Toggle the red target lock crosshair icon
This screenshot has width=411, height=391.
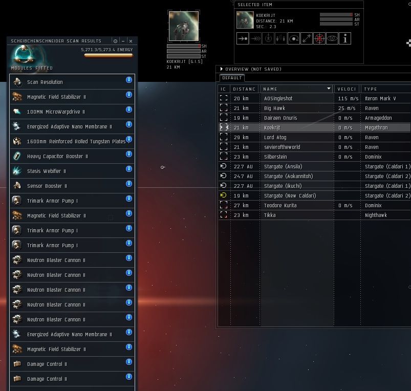click(319, 38)
